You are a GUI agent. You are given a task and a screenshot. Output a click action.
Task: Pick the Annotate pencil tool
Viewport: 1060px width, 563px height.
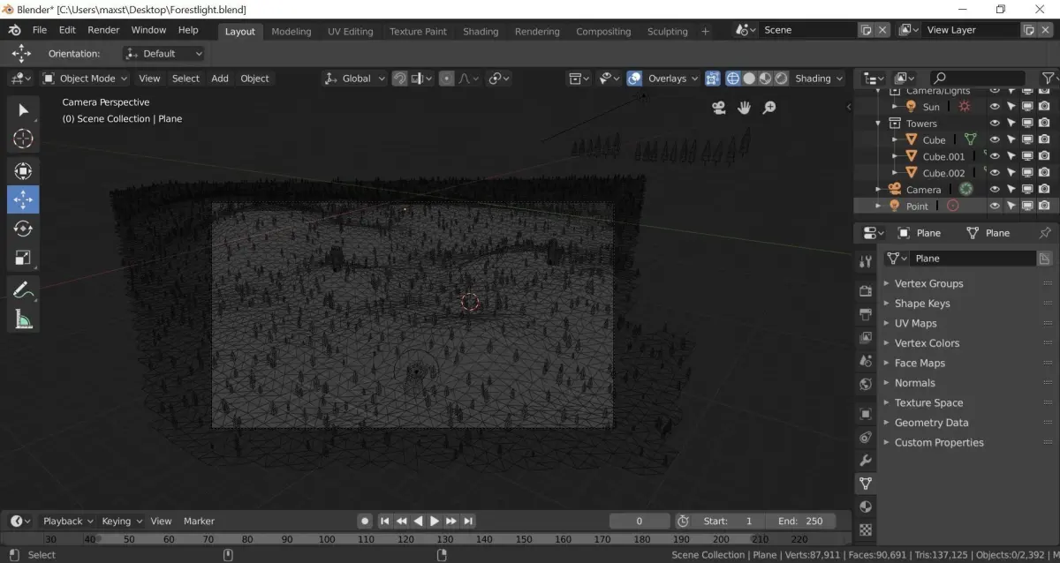23,289
